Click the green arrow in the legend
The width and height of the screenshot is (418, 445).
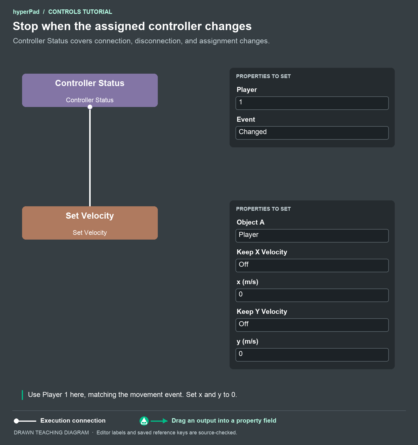159,421
